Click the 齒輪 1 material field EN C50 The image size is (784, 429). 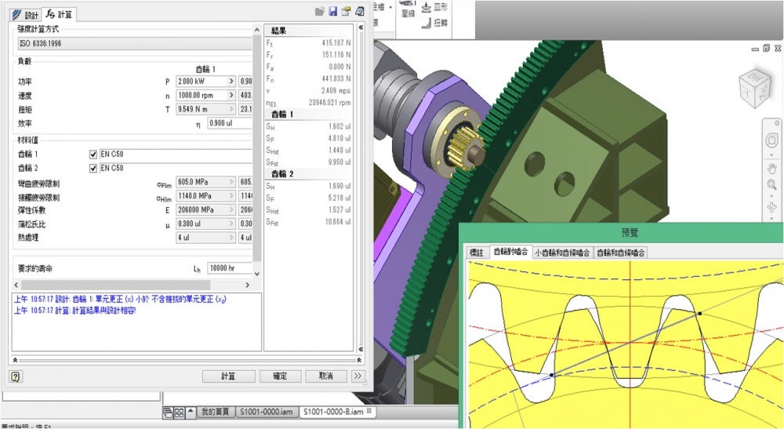click(x=176, y=155)
